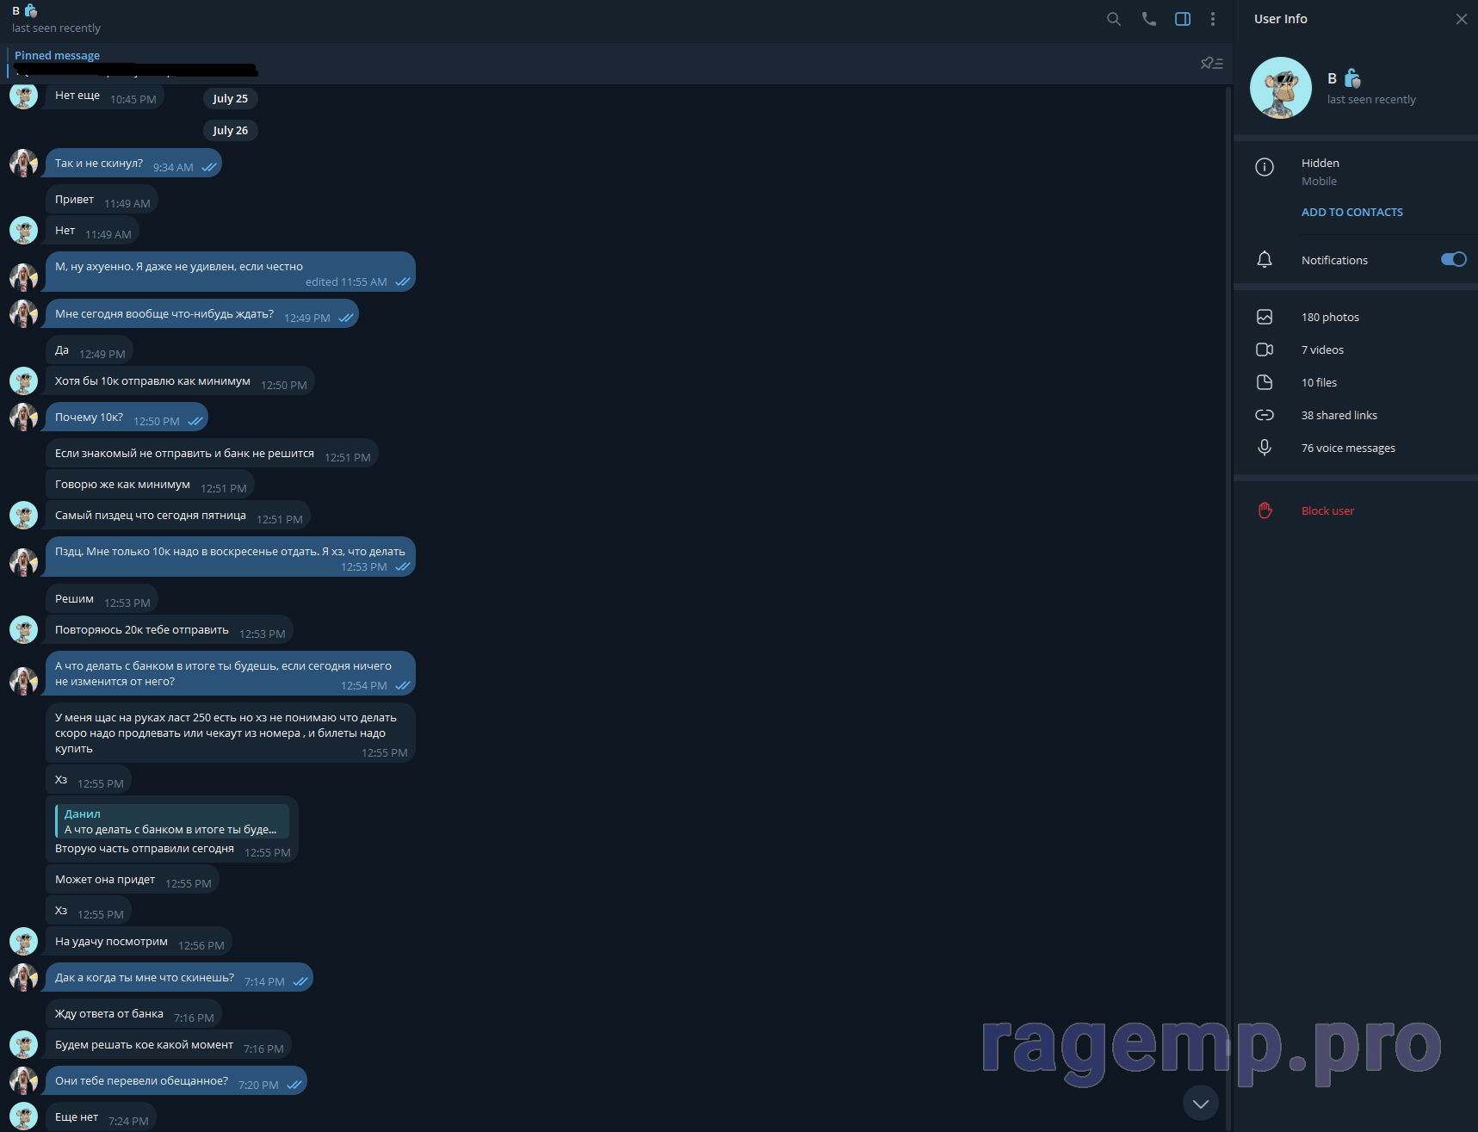
Task: Open search in this chat
Action: point(1113,19)
